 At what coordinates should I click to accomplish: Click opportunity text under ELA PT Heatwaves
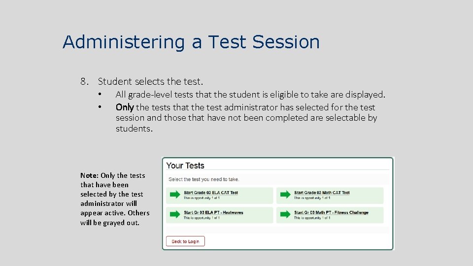coord(202,218)
